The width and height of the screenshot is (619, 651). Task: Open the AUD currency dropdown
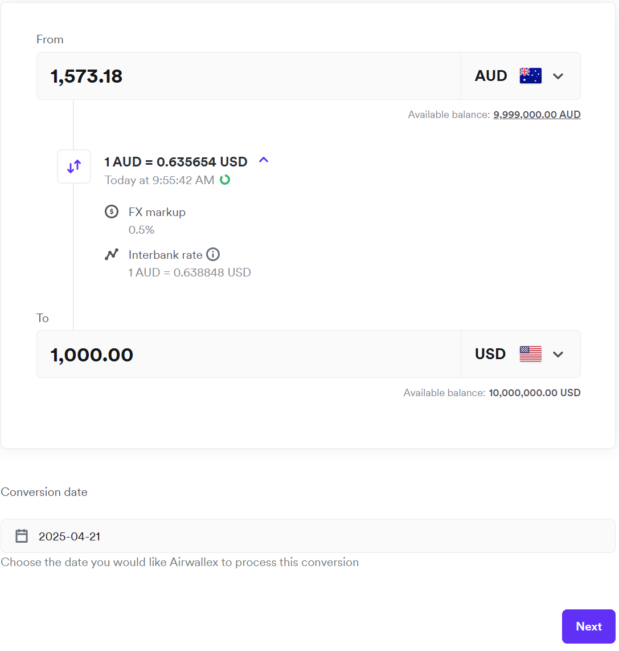tap(558, 76)
